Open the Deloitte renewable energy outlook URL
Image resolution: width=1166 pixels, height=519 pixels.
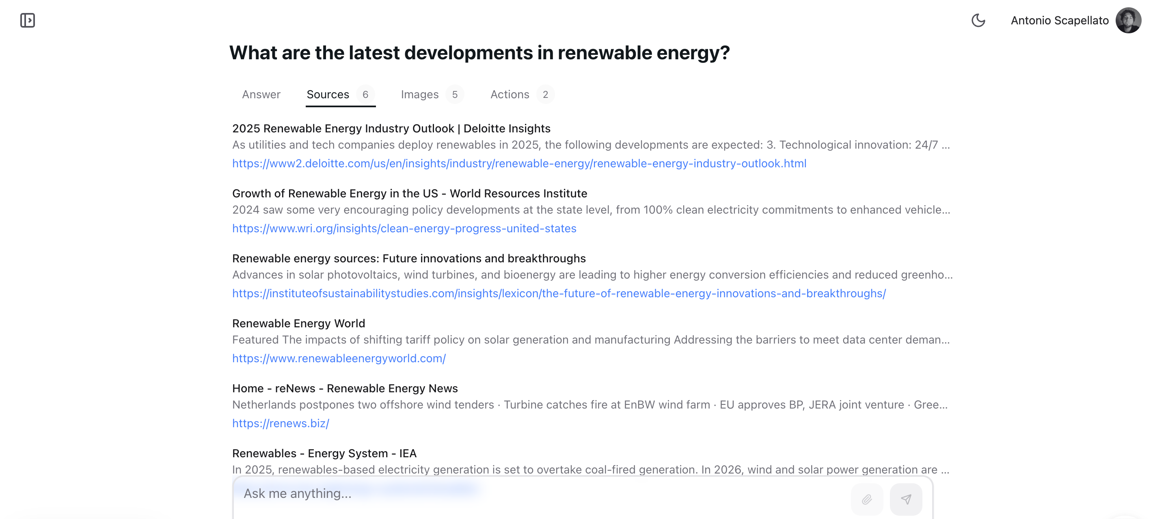[519, 164]
